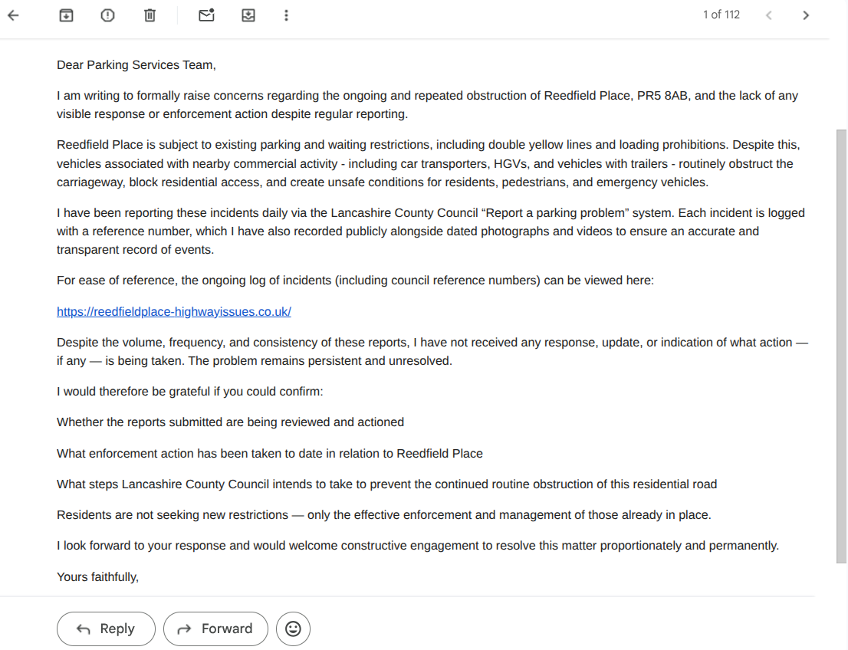Open the More options three-dot menu
Viewport: 848px width, 650px height.
(286, 15)
